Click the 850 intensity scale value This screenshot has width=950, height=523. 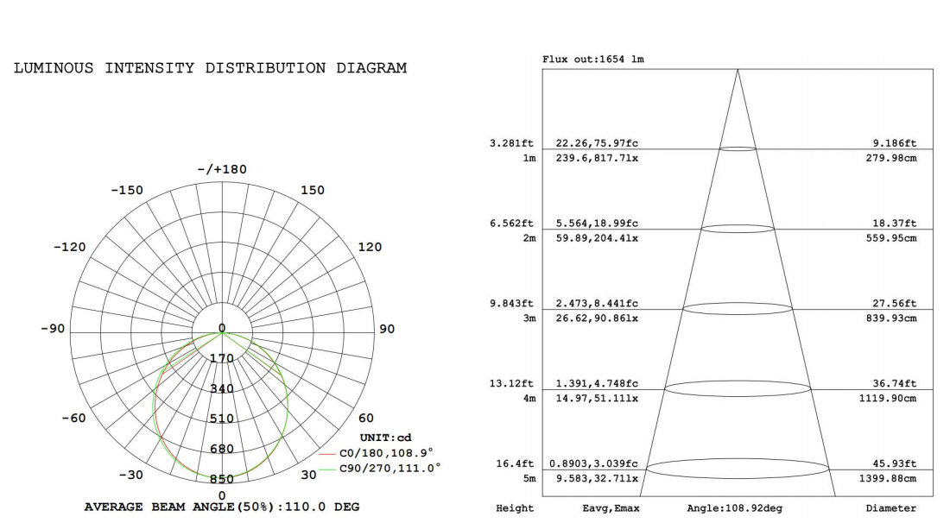222,479
